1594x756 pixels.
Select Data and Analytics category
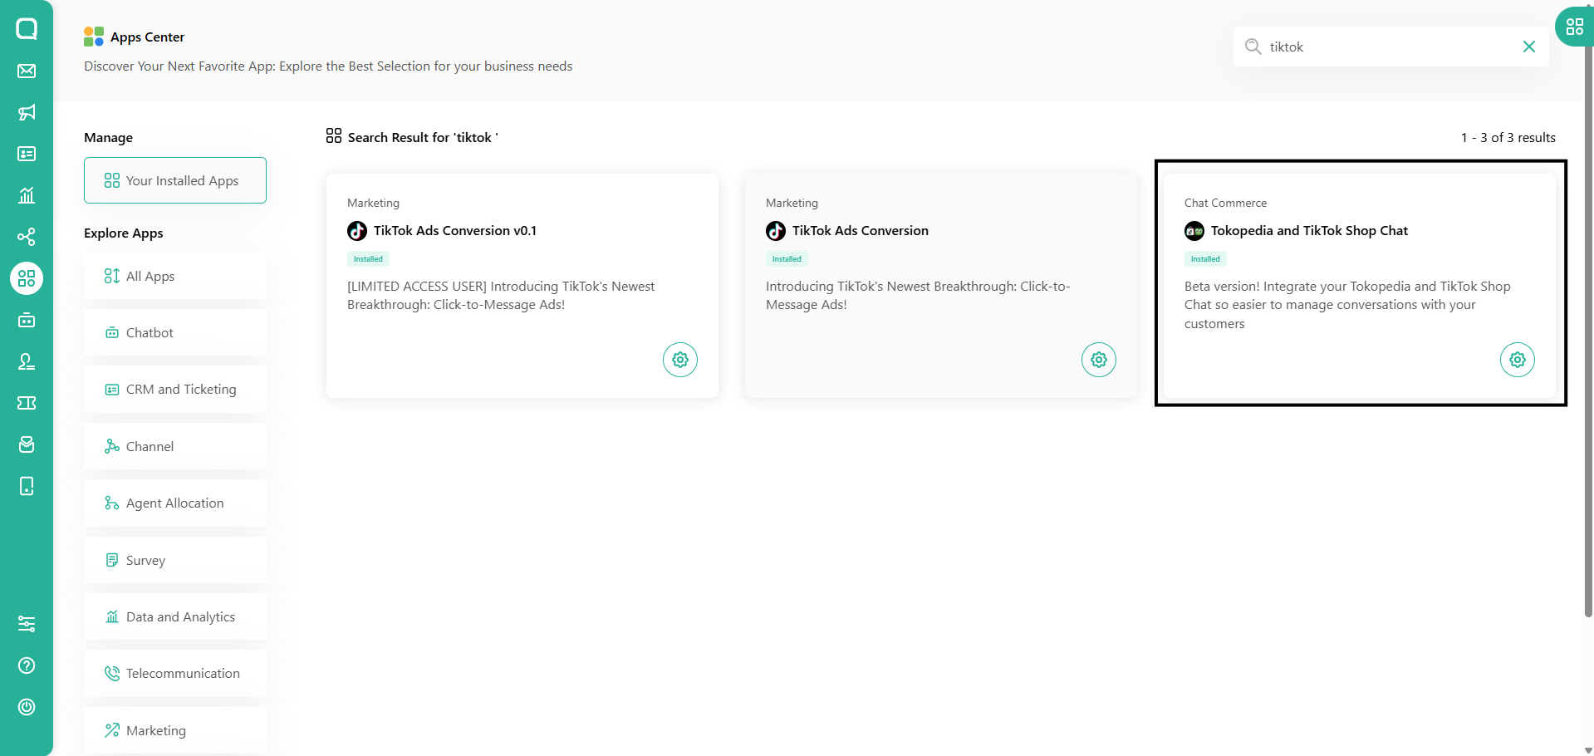(x=175, y=616)
